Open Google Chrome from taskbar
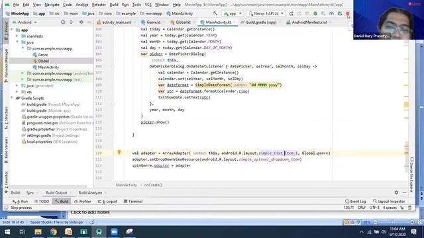Viewport: 424px width, 238px height. tap(53, 232)
